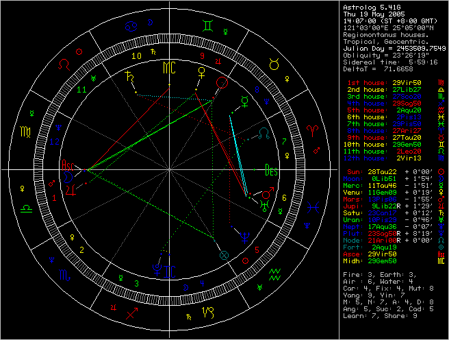
Task: Select the green Mercury glyph inside the chart wheel
Action: (244, 104)
